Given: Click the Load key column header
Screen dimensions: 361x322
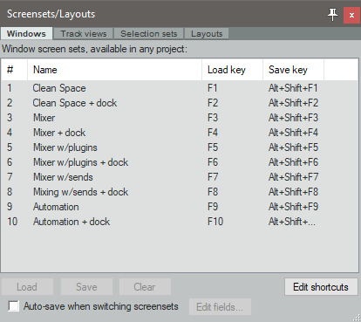Looking at the screenshot, I should point(232,70).
